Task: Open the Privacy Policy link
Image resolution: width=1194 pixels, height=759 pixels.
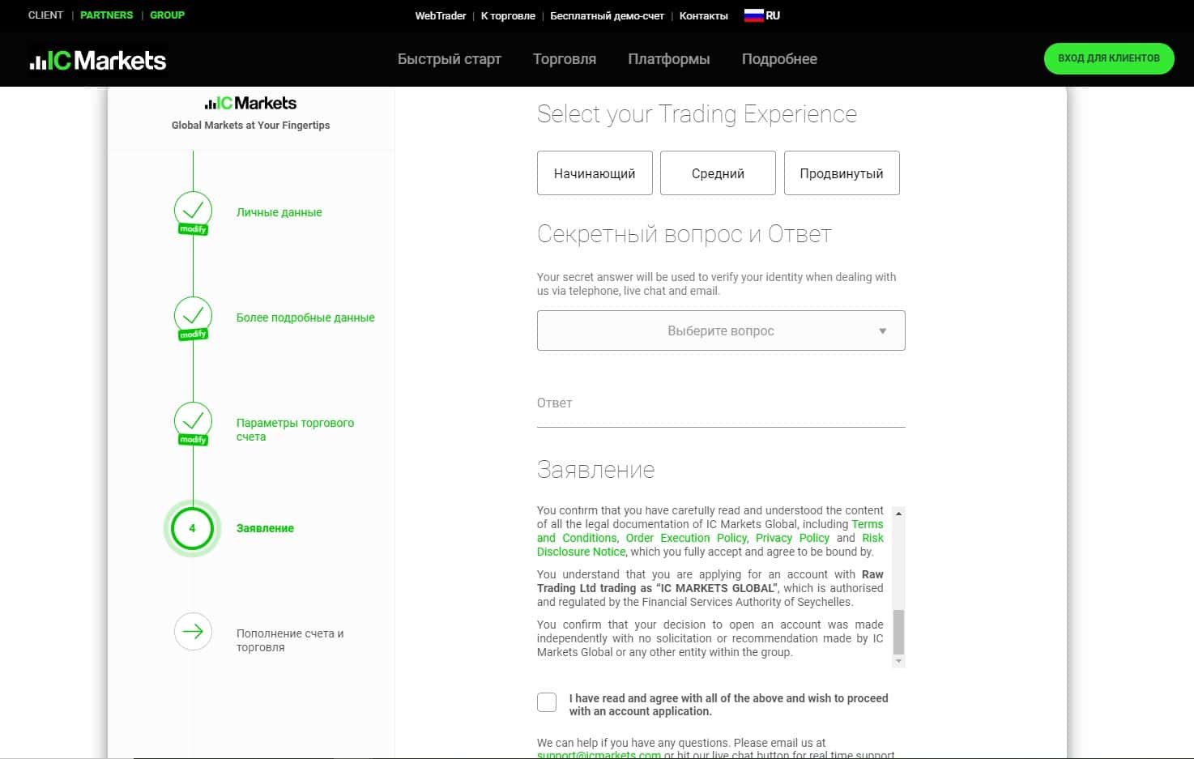Action: tap(792, 538)
